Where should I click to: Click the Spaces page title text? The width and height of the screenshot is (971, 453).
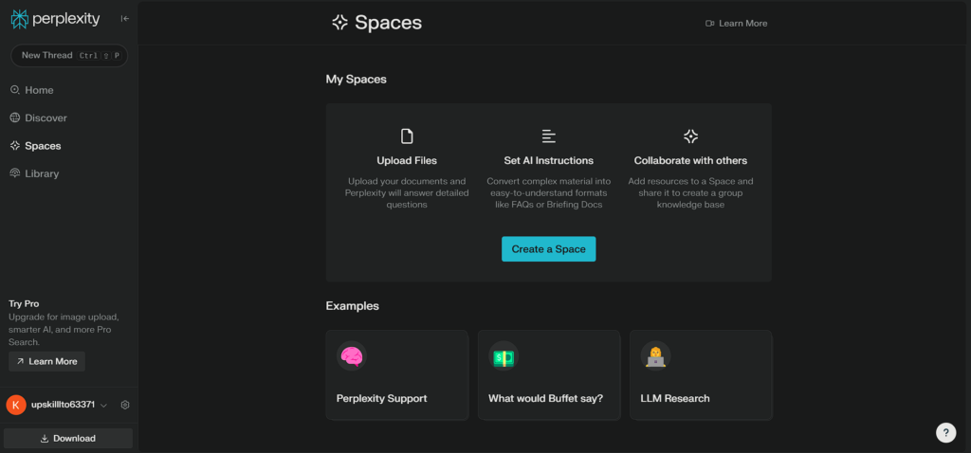point(388,23)
